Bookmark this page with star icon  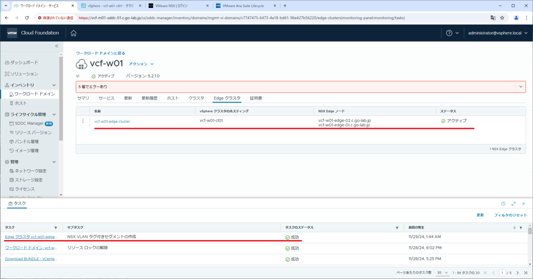coord(502,18)
